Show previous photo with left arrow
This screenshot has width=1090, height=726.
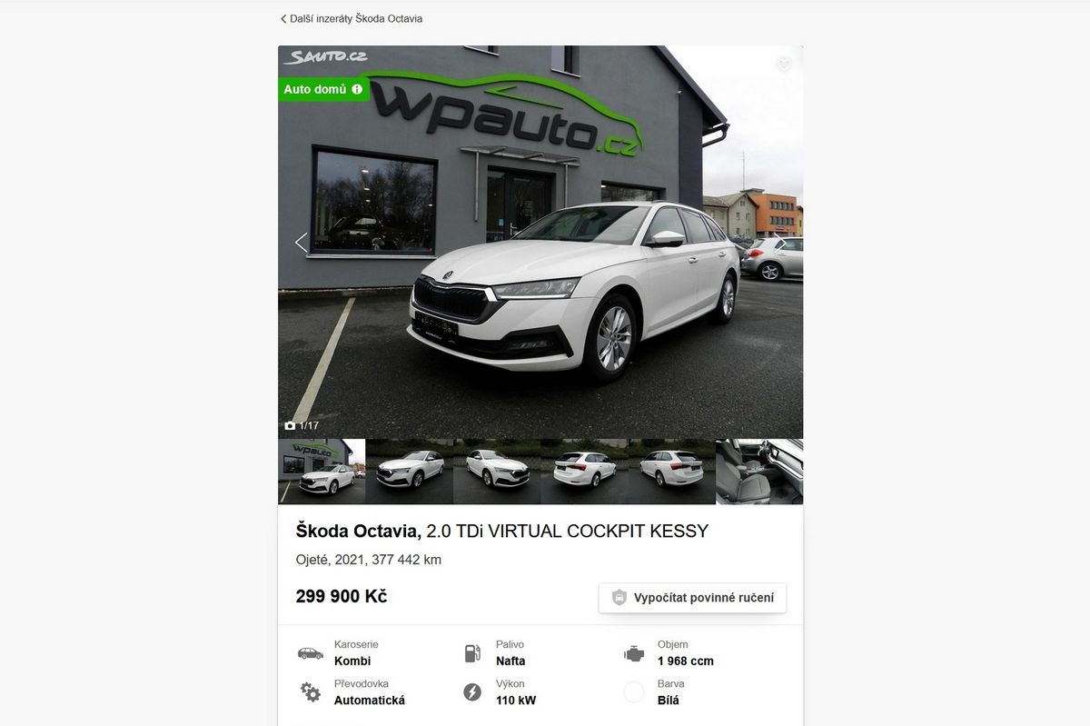tap(301, 243)
